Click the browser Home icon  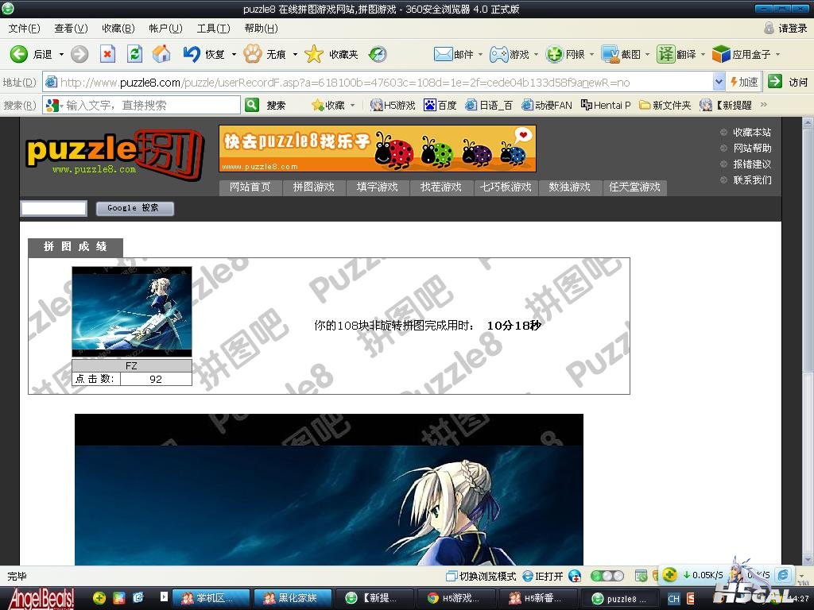tap(161, 54)
